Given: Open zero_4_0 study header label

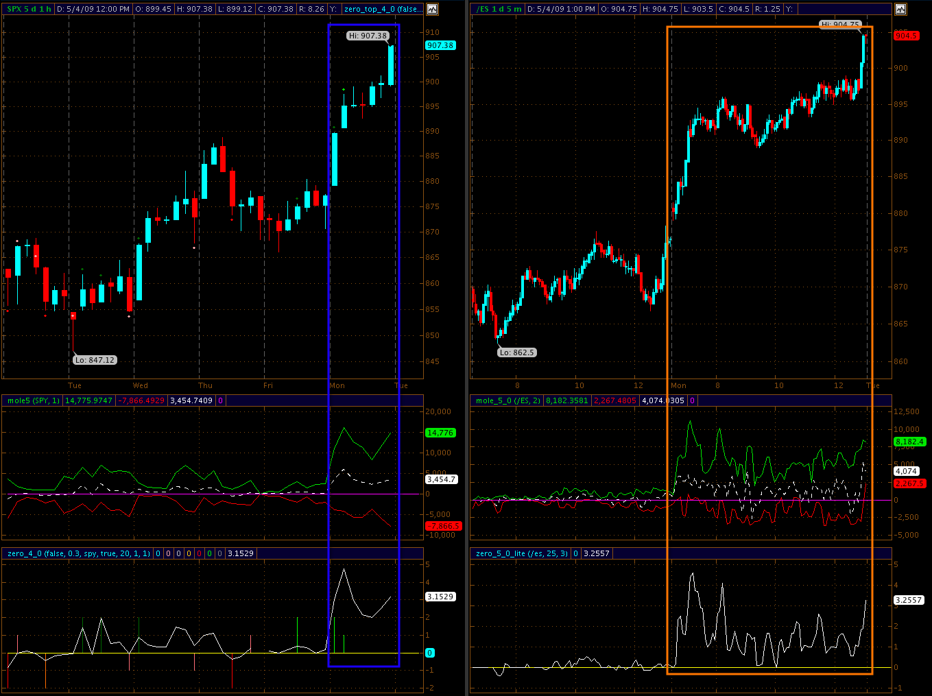Looking at the screenshot, I should click(x=78, y=553).
